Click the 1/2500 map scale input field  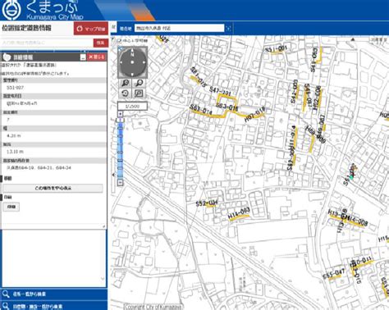coord(132,106)
